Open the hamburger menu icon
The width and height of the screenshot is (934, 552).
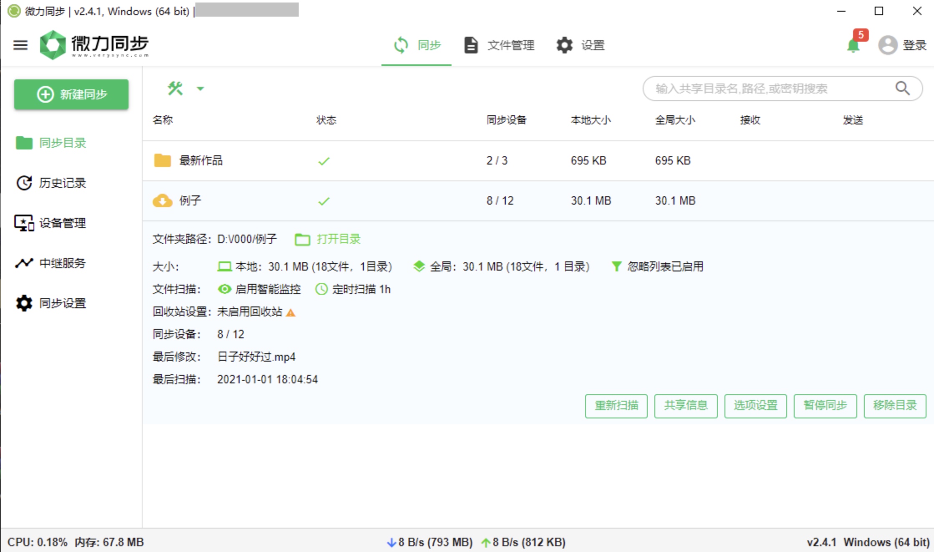[20, 45]
